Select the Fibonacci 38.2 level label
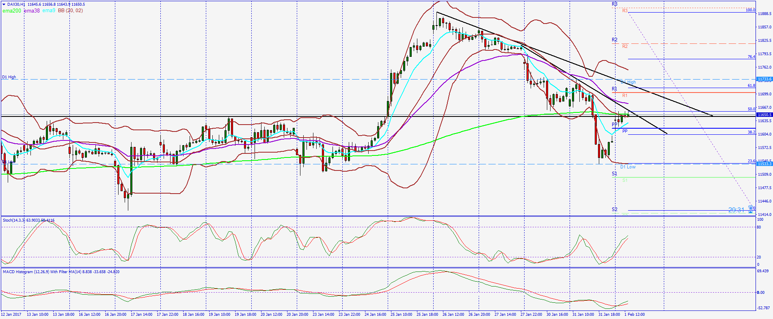 (751, 132)
